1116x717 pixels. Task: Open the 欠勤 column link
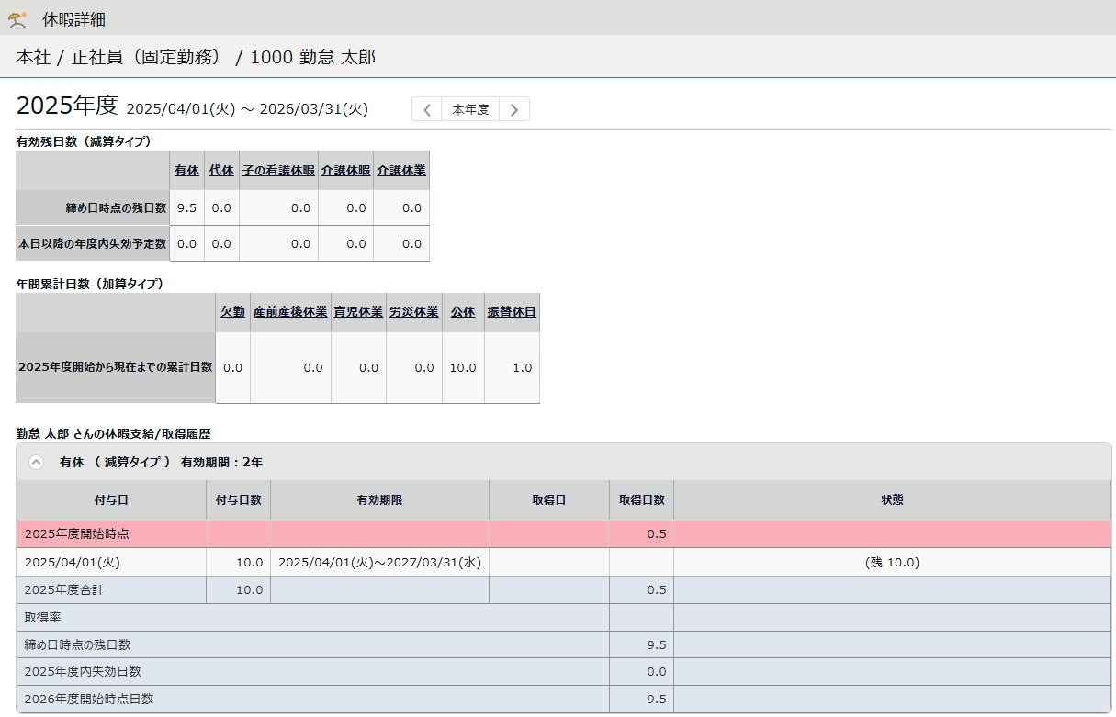(x=232, y=312)
